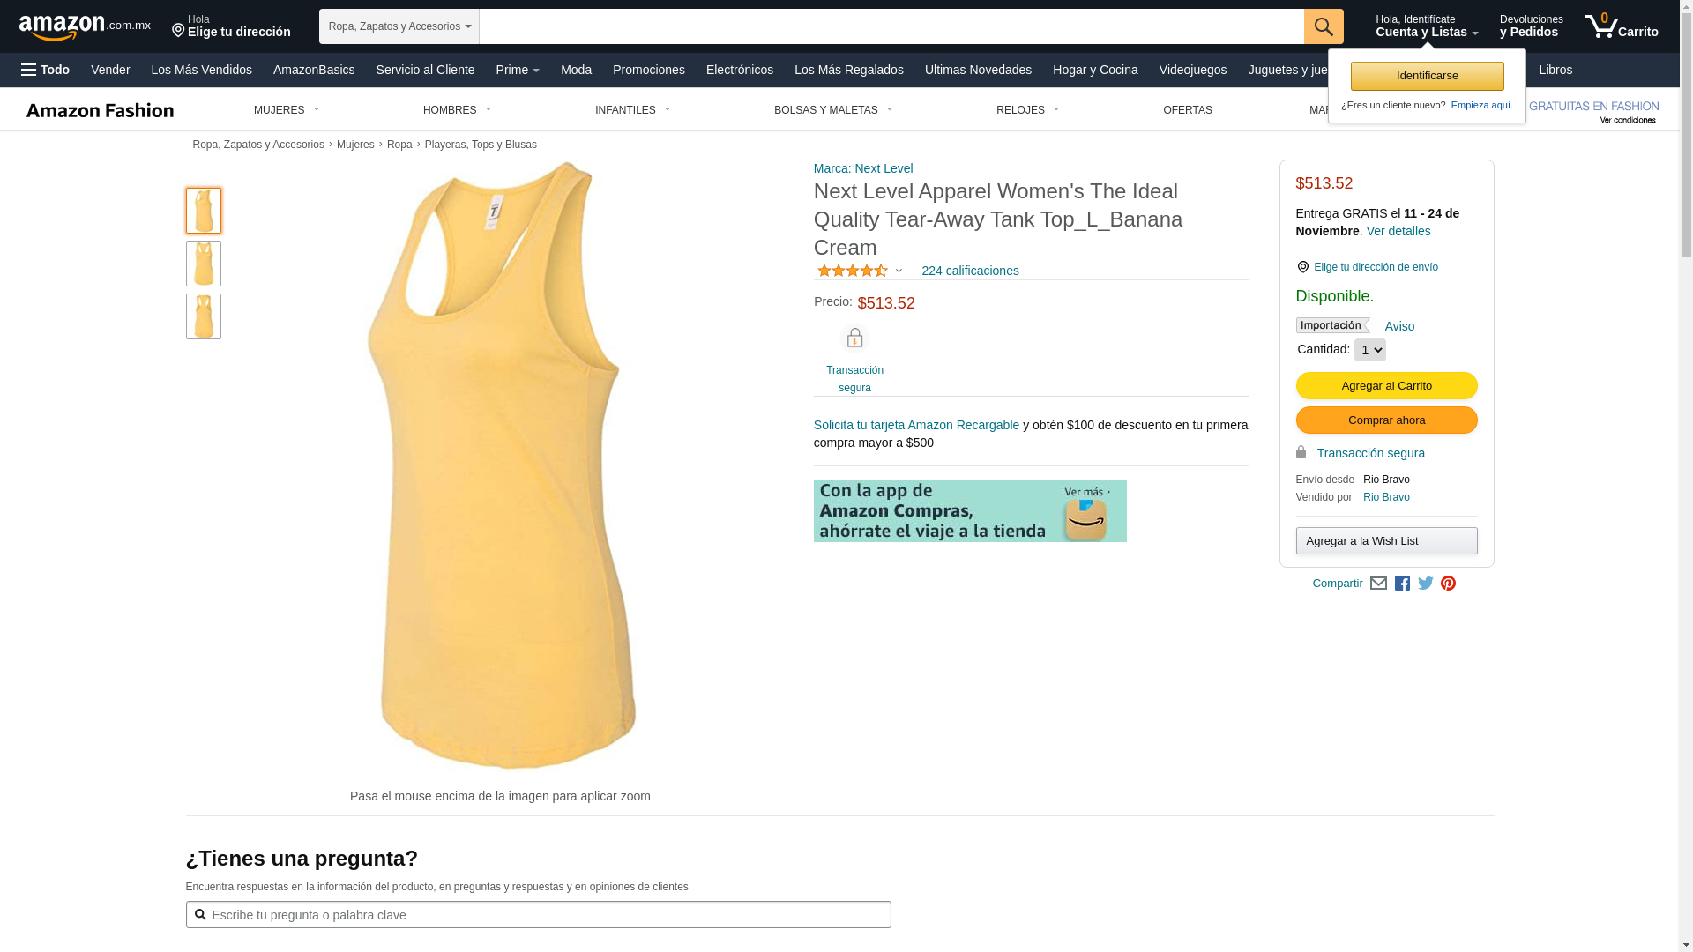Share product on Twitter icon
This screenshot has height=952, width=1693.
(1425, 584)
